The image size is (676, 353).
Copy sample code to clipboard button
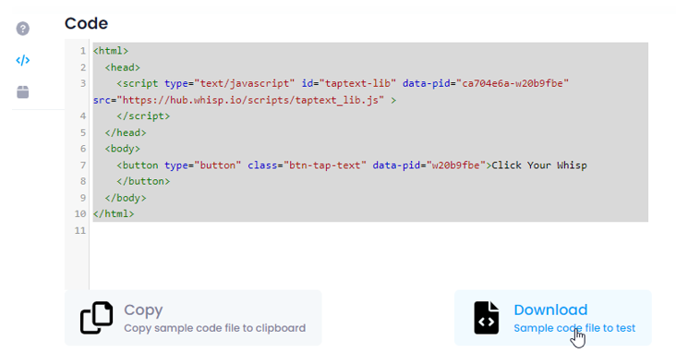pyautogui.click(x=193, y=318)
